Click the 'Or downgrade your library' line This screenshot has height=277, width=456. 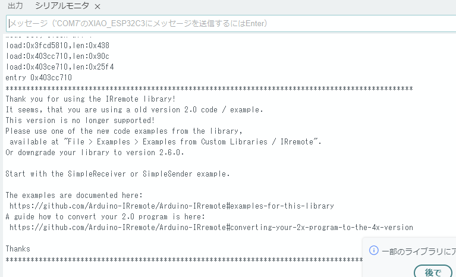pyautogui.click(x=95, y=152)
